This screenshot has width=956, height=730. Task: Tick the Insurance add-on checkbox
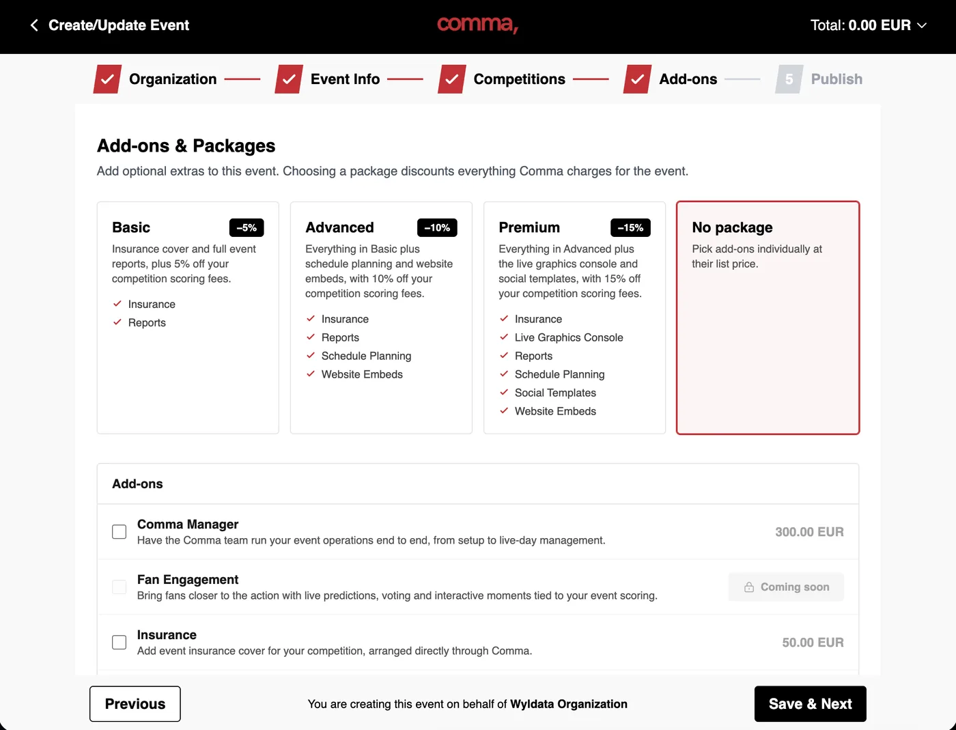119,643
